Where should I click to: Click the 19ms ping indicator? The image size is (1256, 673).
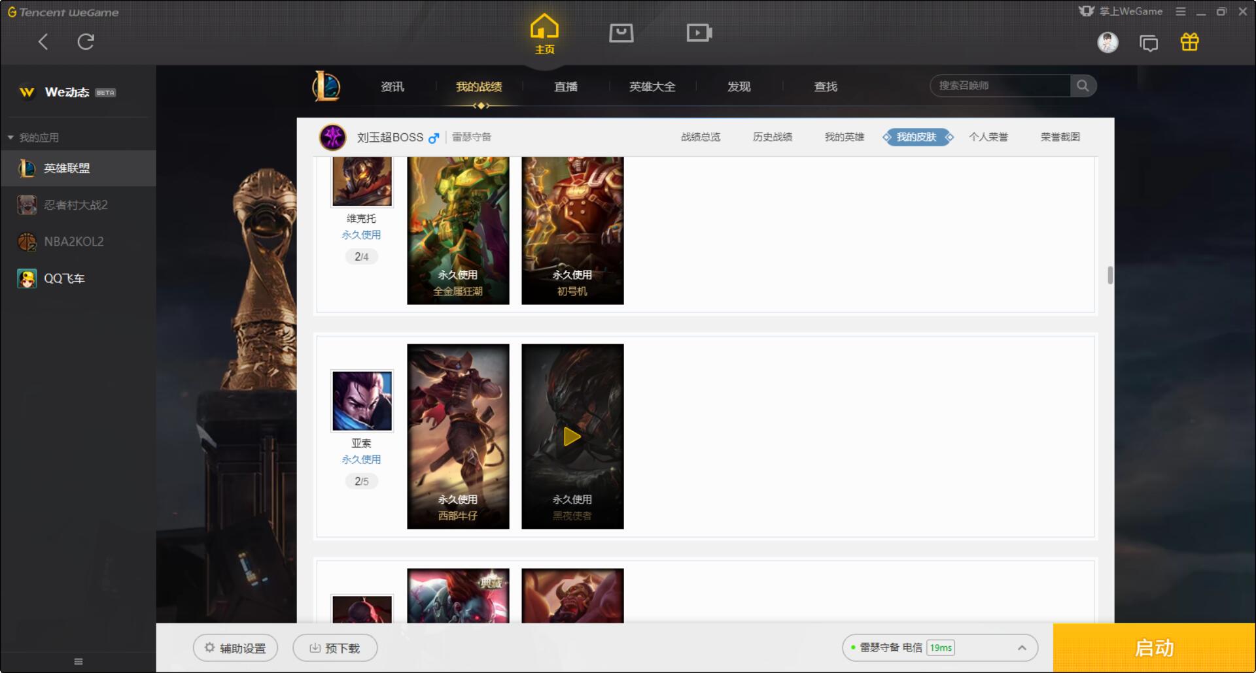click(941, 648)
